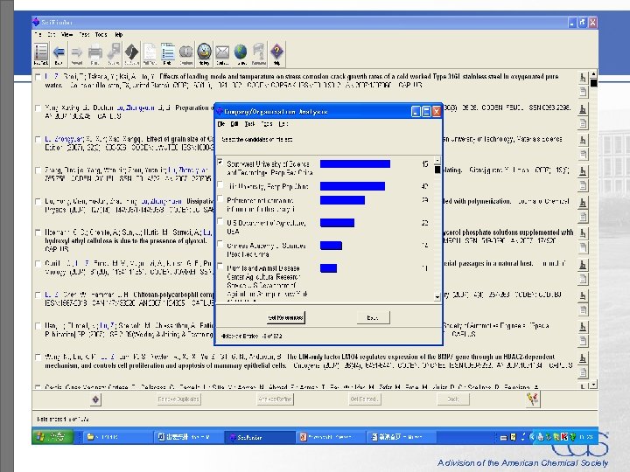The width and height of the screenshot is (630, 472).
Task: Click Get References button in Analysis dialog
Action: pos(285,317)
